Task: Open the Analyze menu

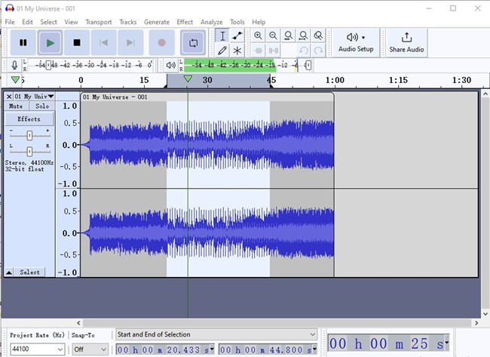Action: pyautogui.click(x=212, y=22)
